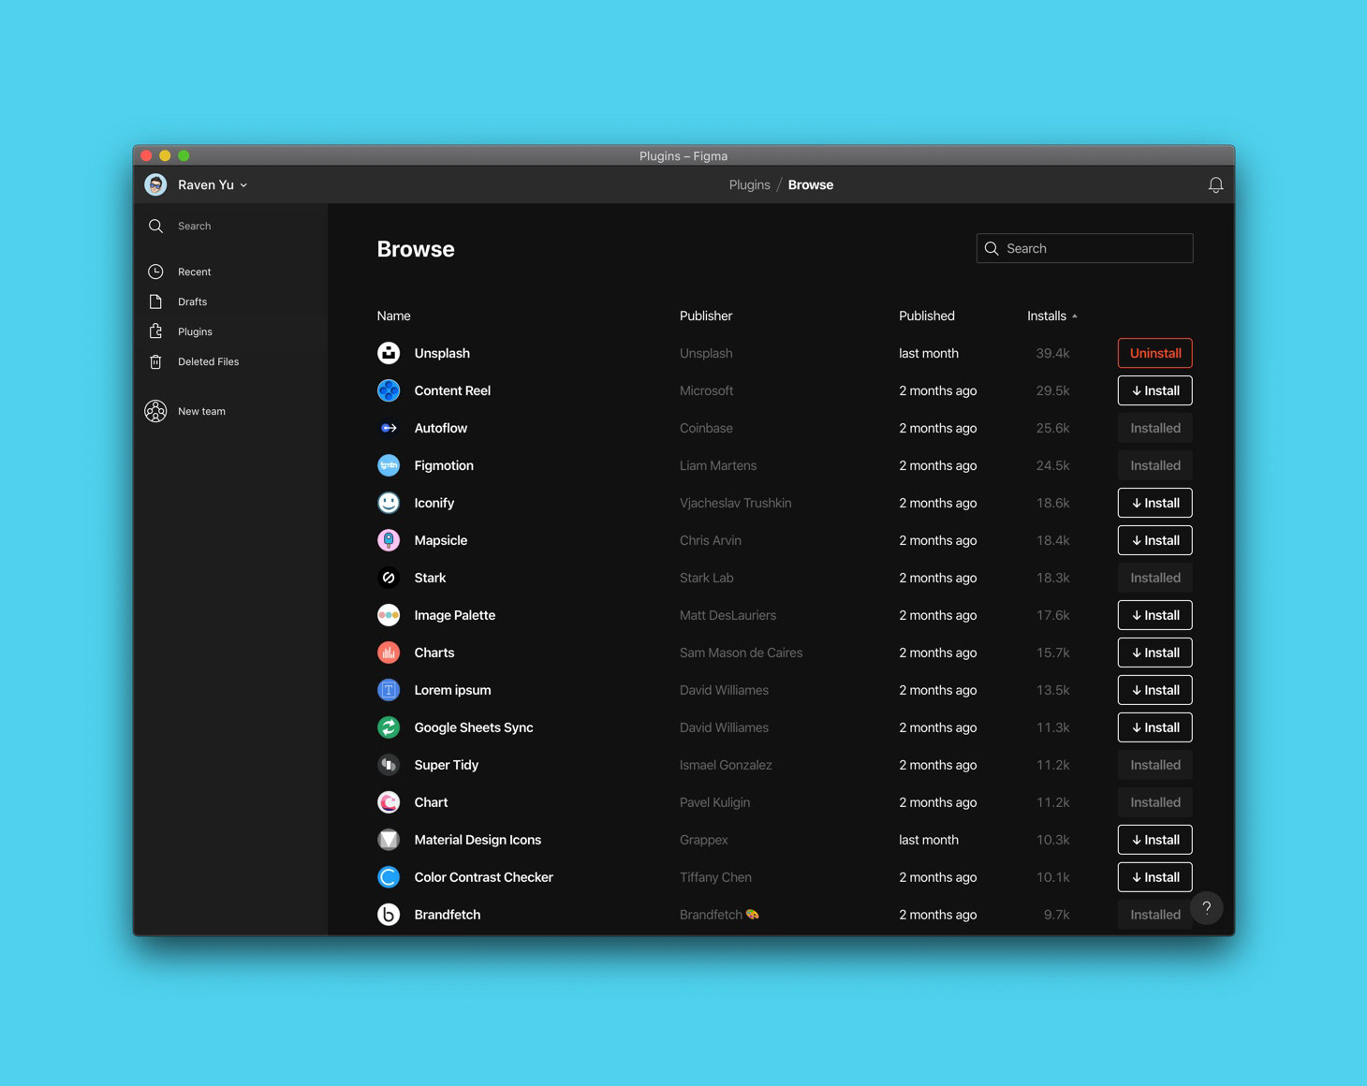Viewport: 1367px width, 1086px height.
Task: Click the Material Design Icons plugin icon
Action: 389,840
